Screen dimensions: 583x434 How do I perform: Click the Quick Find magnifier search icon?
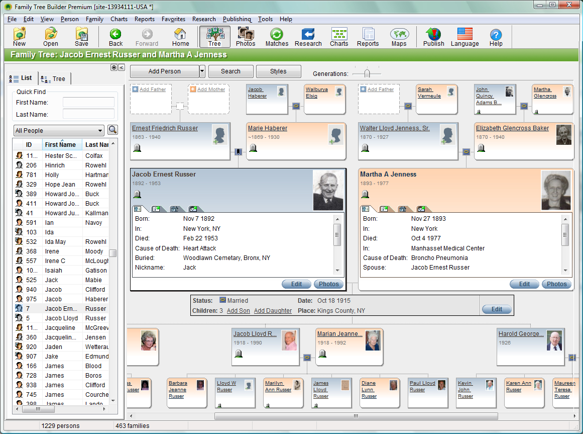click(x=112, y=130)
